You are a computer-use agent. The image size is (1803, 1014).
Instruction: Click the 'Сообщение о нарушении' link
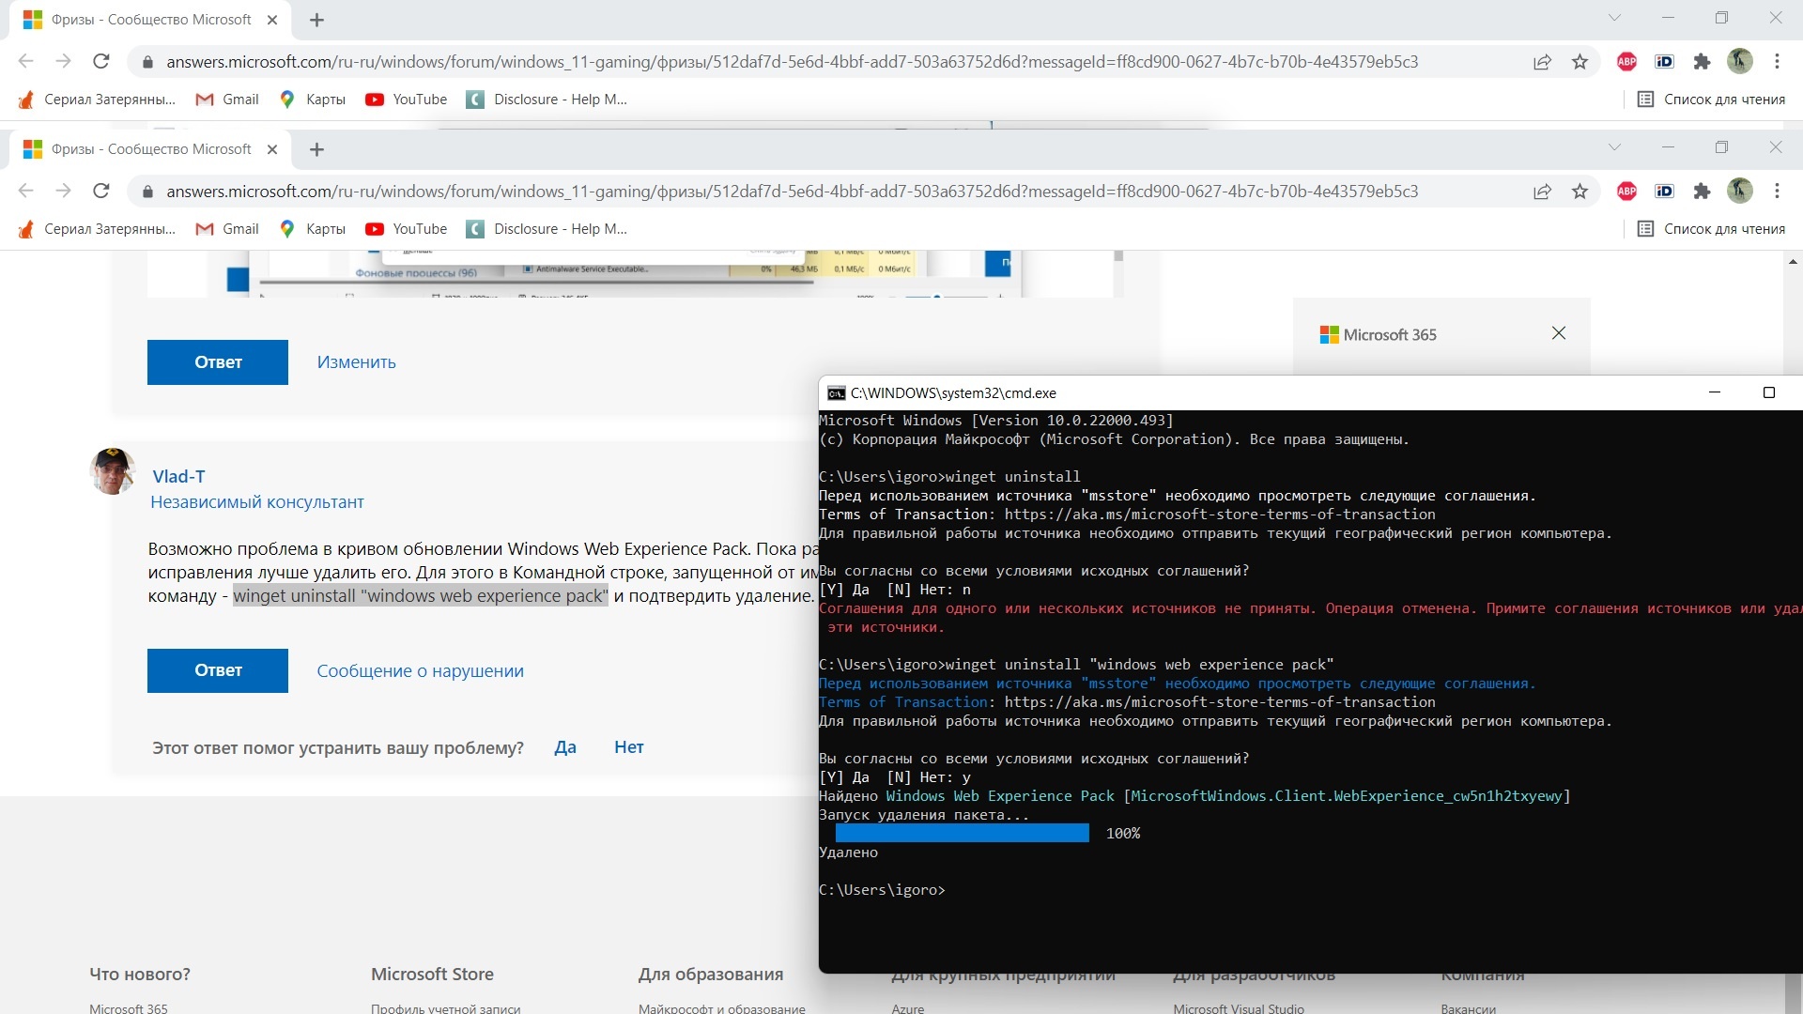tap(419, 669)
